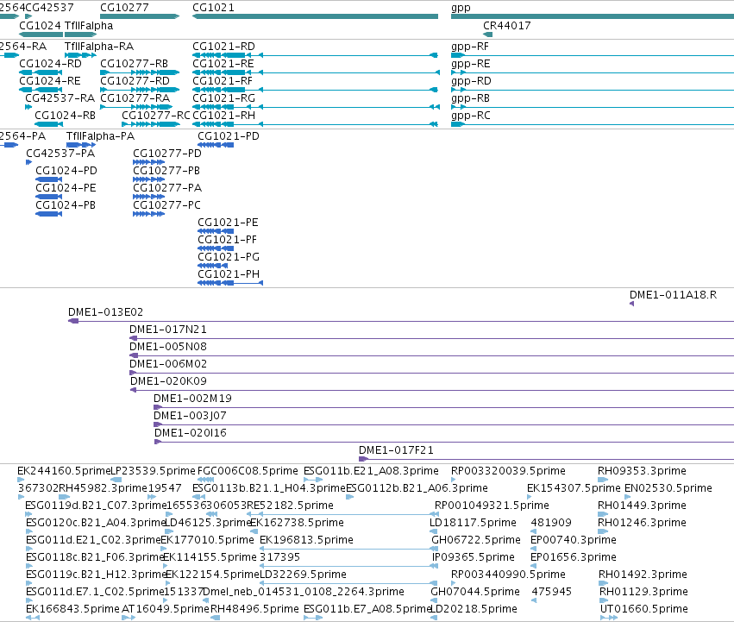Select transcript CG10277-RC

point(156,116)
